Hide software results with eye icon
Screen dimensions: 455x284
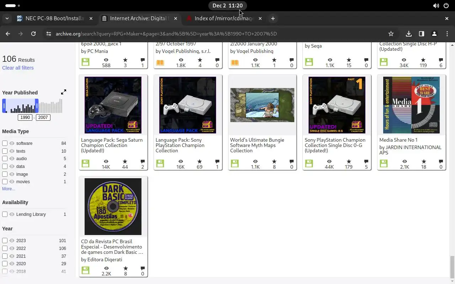[x=12, y=143]
